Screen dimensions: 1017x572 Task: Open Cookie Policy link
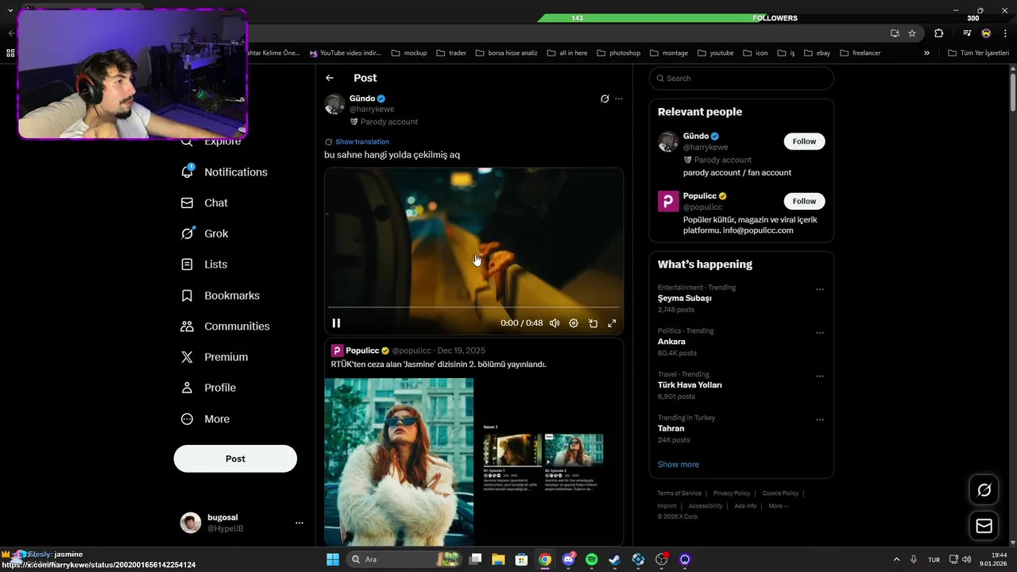(780, 493)
